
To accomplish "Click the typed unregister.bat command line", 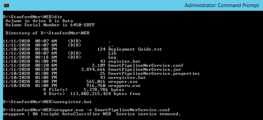I will pyautogui.click(x=47, y=102).
